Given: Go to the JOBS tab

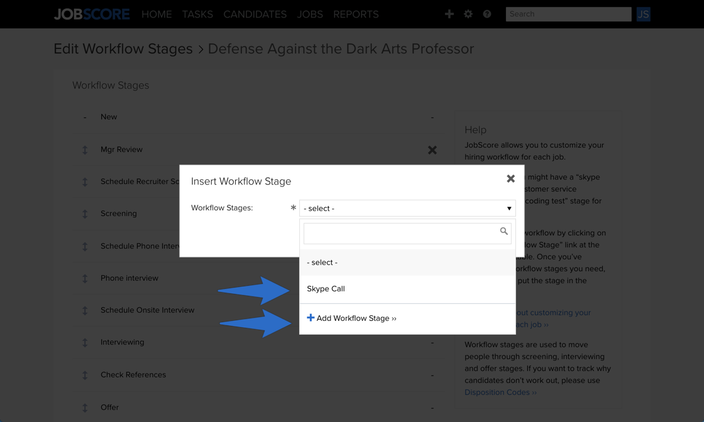Looking at the screenshot, I should [x=310, y=14].
